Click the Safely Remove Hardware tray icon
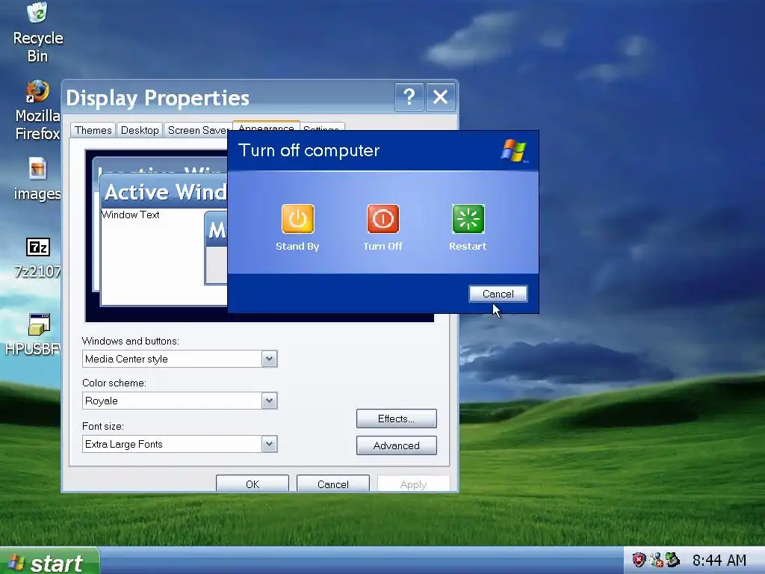This screenshot has height=574, width=765. [x=673, y=560]
